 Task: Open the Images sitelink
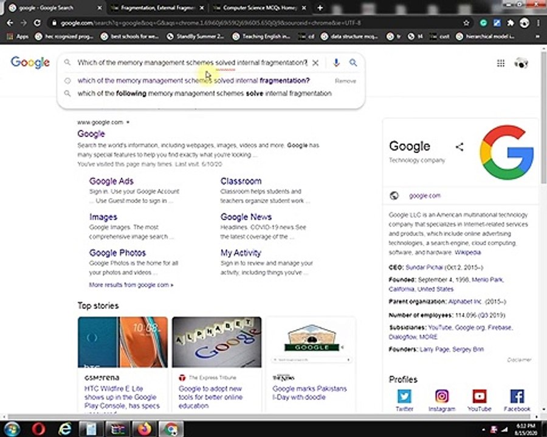(x=103, y=217)
